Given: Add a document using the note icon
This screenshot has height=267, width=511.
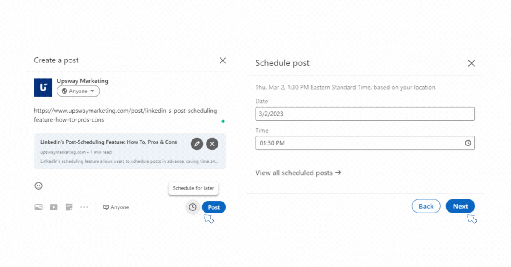Looking at the screenshot, I should (x=69, y=207).
